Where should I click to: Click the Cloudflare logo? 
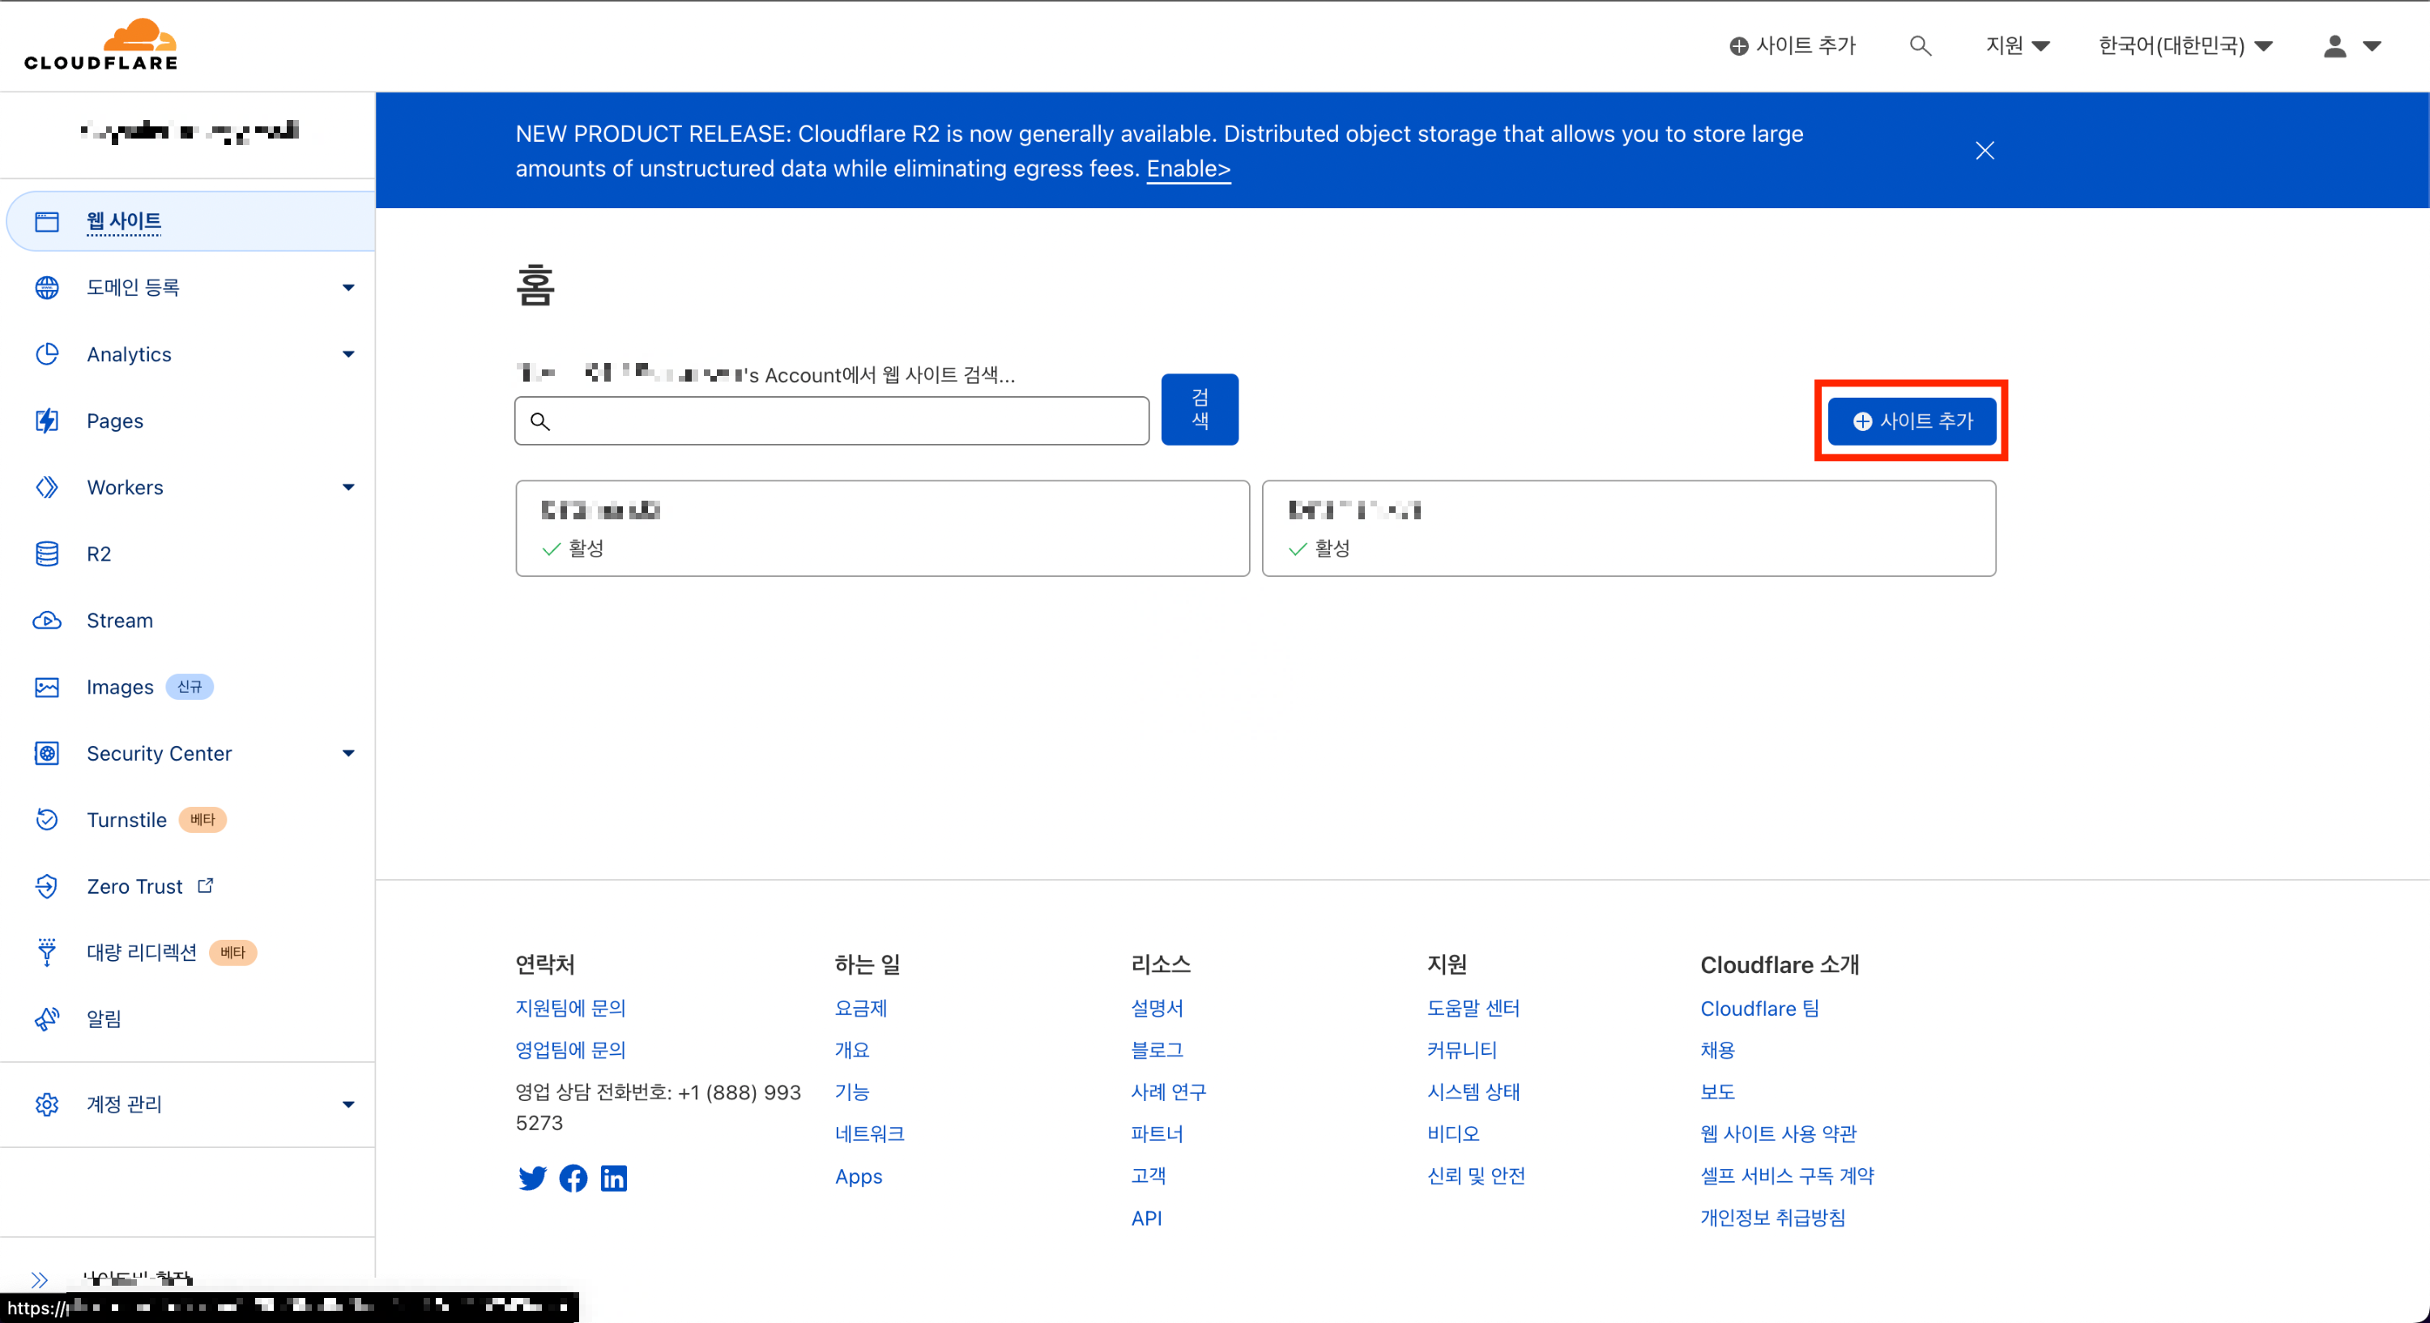tap(101, 45)
